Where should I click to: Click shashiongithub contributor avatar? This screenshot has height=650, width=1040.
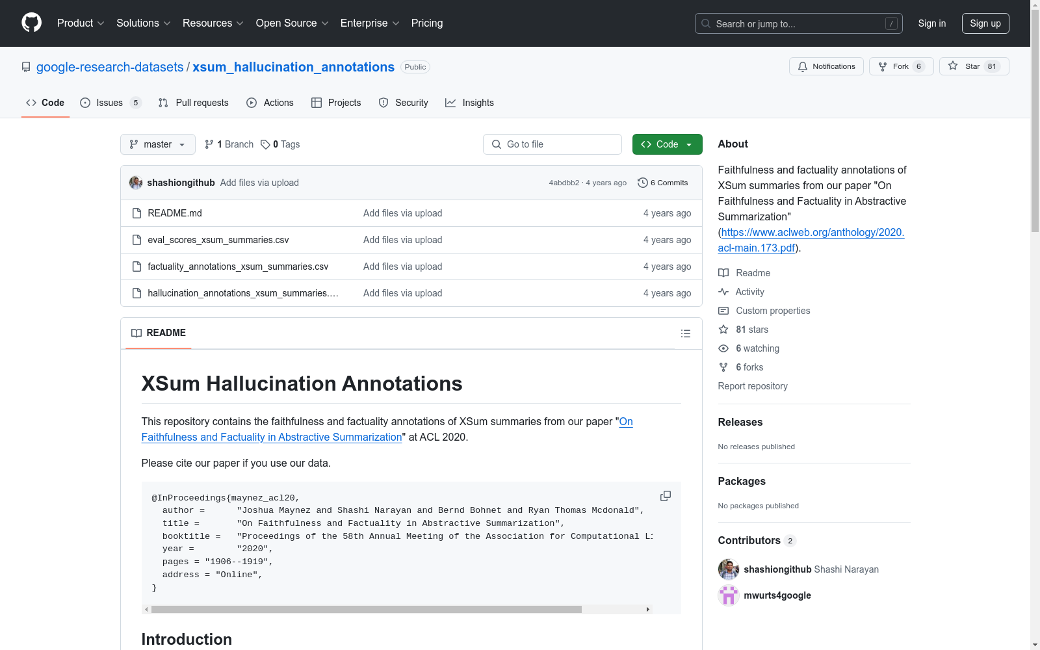pyautogui.click(x=729, y=569)
